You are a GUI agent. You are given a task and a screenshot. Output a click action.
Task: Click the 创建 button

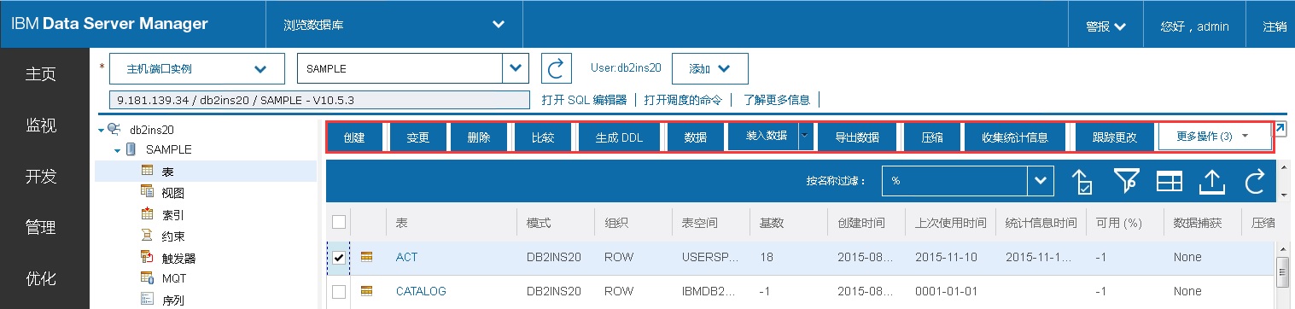[x=354, y=137]
